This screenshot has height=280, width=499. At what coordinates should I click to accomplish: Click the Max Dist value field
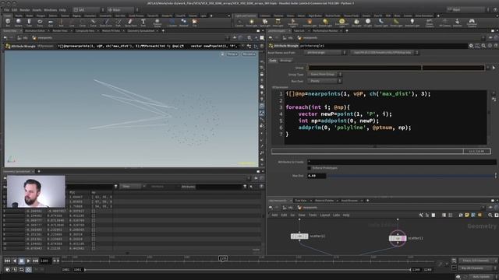click(317, 176)
